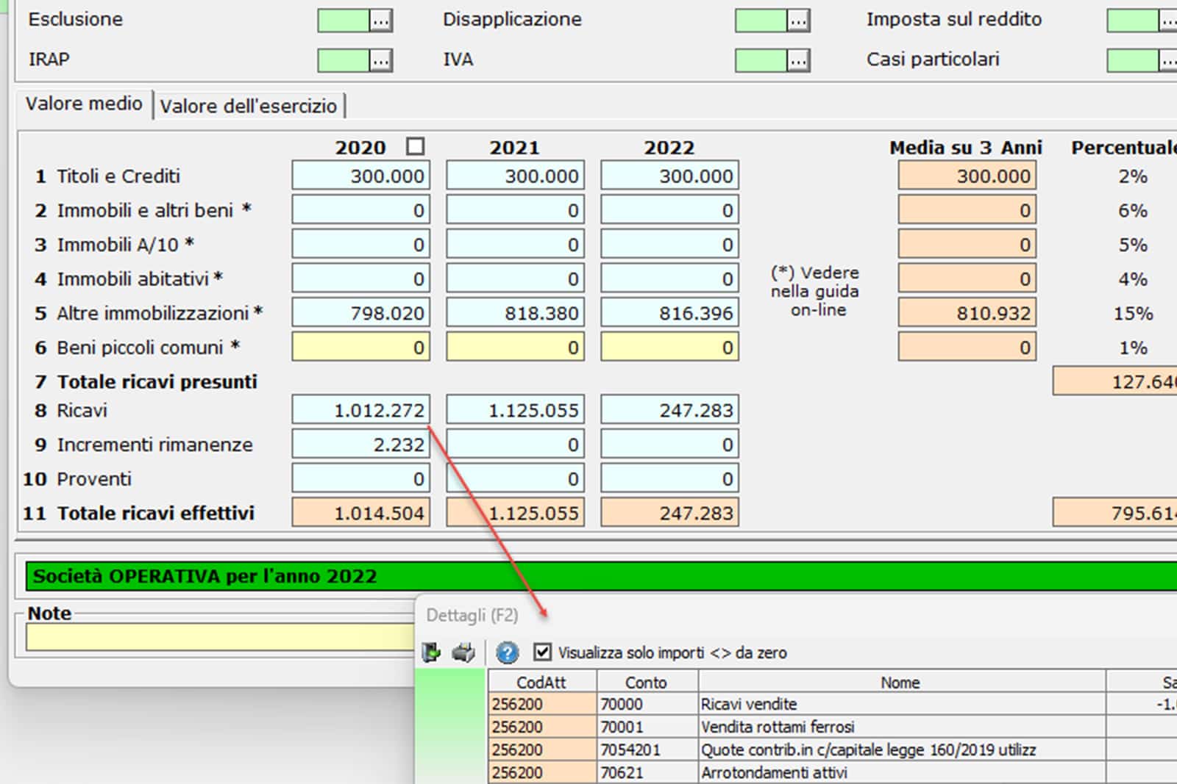This screenshot has height=784, width=1177.
Task: Click the CodAtt column header
Action: (541, 682)
